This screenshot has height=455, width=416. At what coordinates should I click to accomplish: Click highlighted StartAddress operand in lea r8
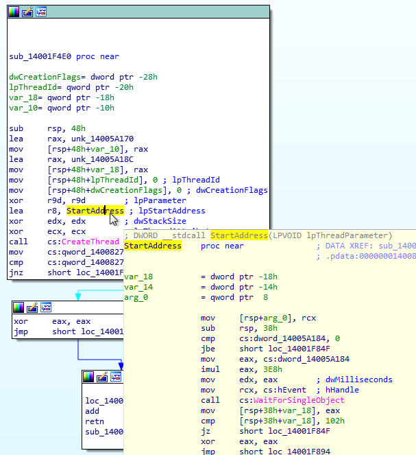coord(95,211)
